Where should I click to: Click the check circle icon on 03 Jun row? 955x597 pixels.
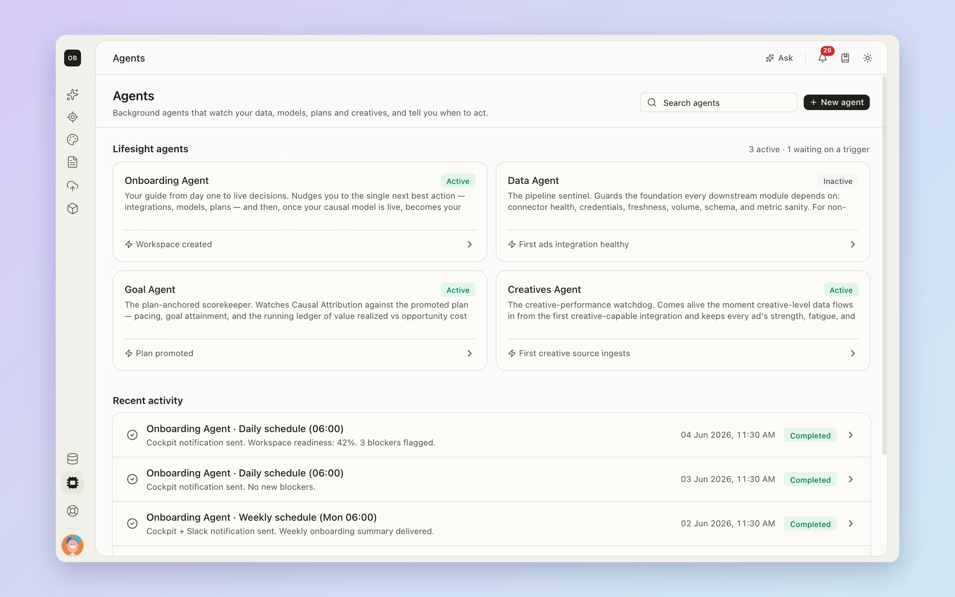tap(132, 479)
